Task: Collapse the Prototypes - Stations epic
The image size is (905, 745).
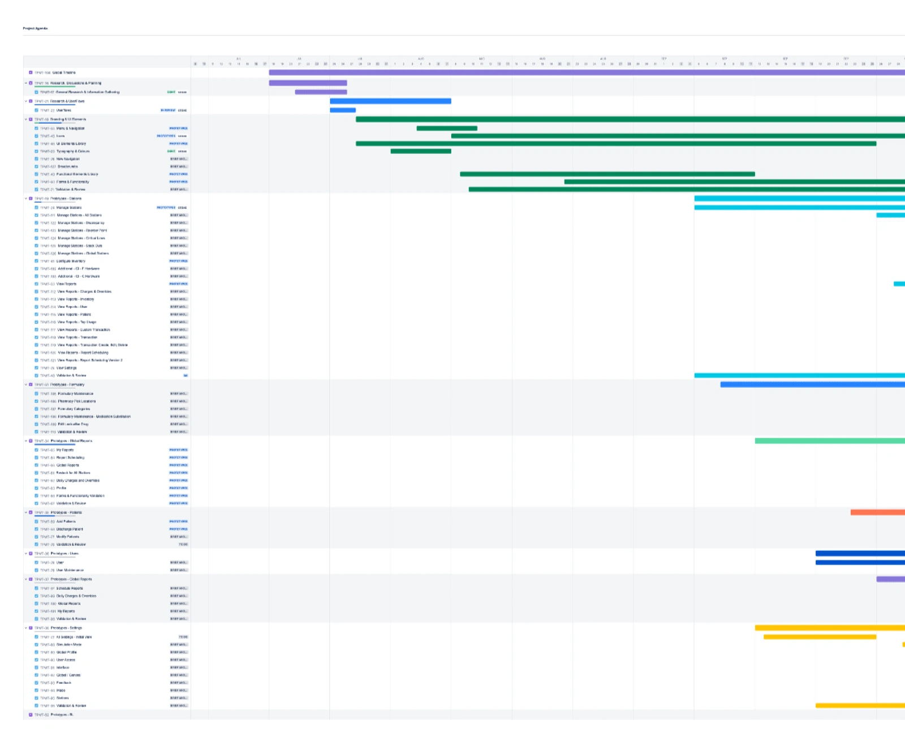Action: 26,199
